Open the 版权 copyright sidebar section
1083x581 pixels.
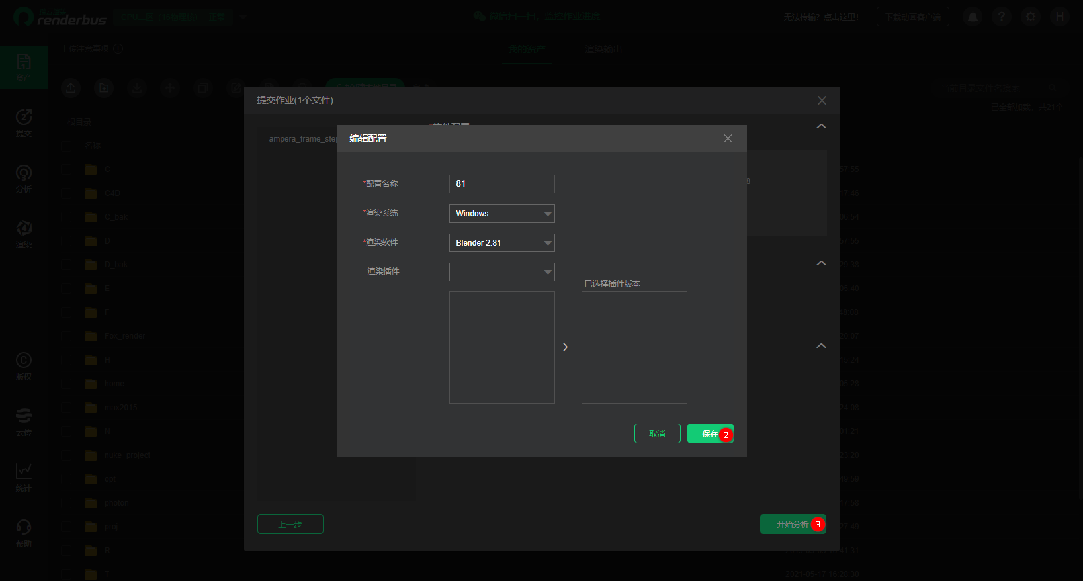pos(24,367)
